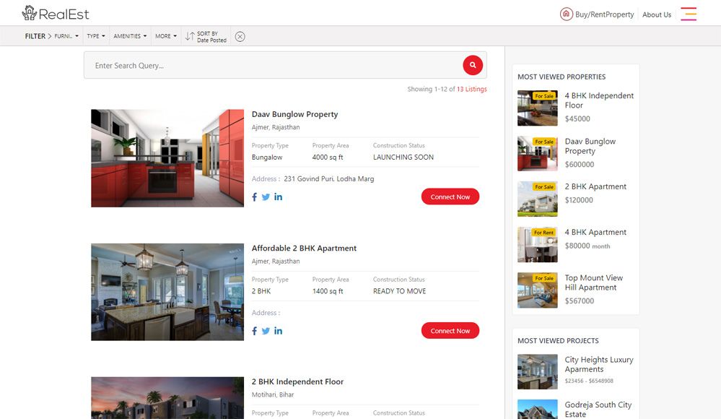Open Top Mount View Hill Apartment thumbnail

click(x=538, y=290)
